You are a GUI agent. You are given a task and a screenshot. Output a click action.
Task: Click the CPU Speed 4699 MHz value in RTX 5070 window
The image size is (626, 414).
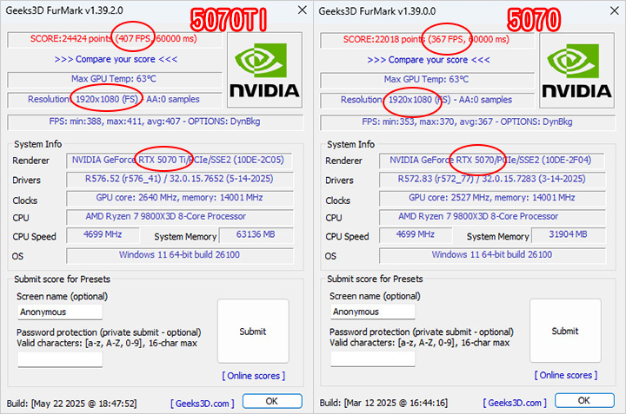click(x=416, y=234)
